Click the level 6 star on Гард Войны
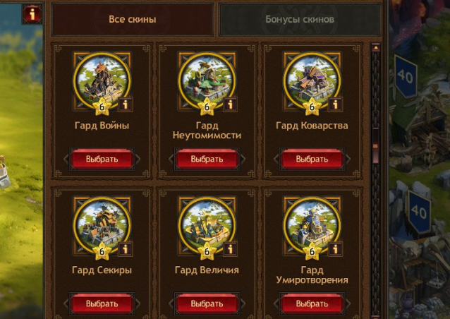 coord(102,107)
